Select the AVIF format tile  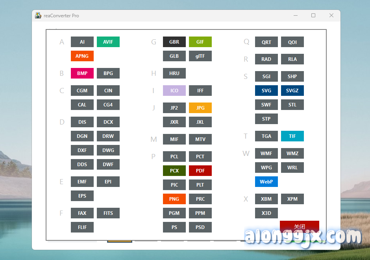pos(108,42)
